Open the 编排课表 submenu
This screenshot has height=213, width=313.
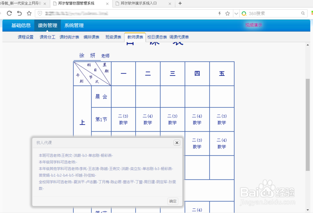pyautogui.click(x=91, y=37)
